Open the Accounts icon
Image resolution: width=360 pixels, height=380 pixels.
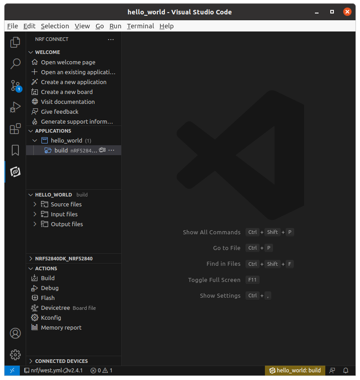click(x=15, y=333)
